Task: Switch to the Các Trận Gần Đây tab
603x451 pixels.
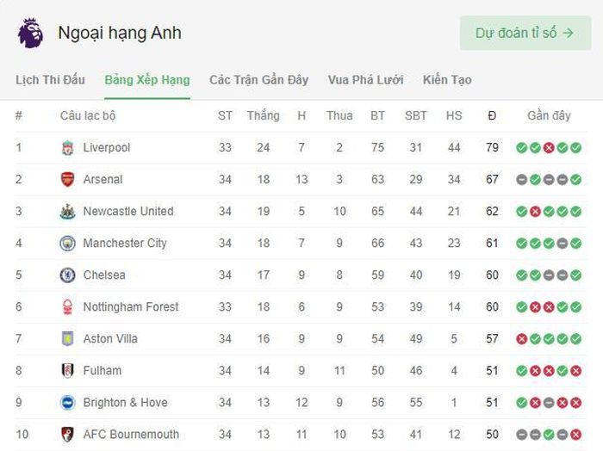Action: [x=258, y=80]
